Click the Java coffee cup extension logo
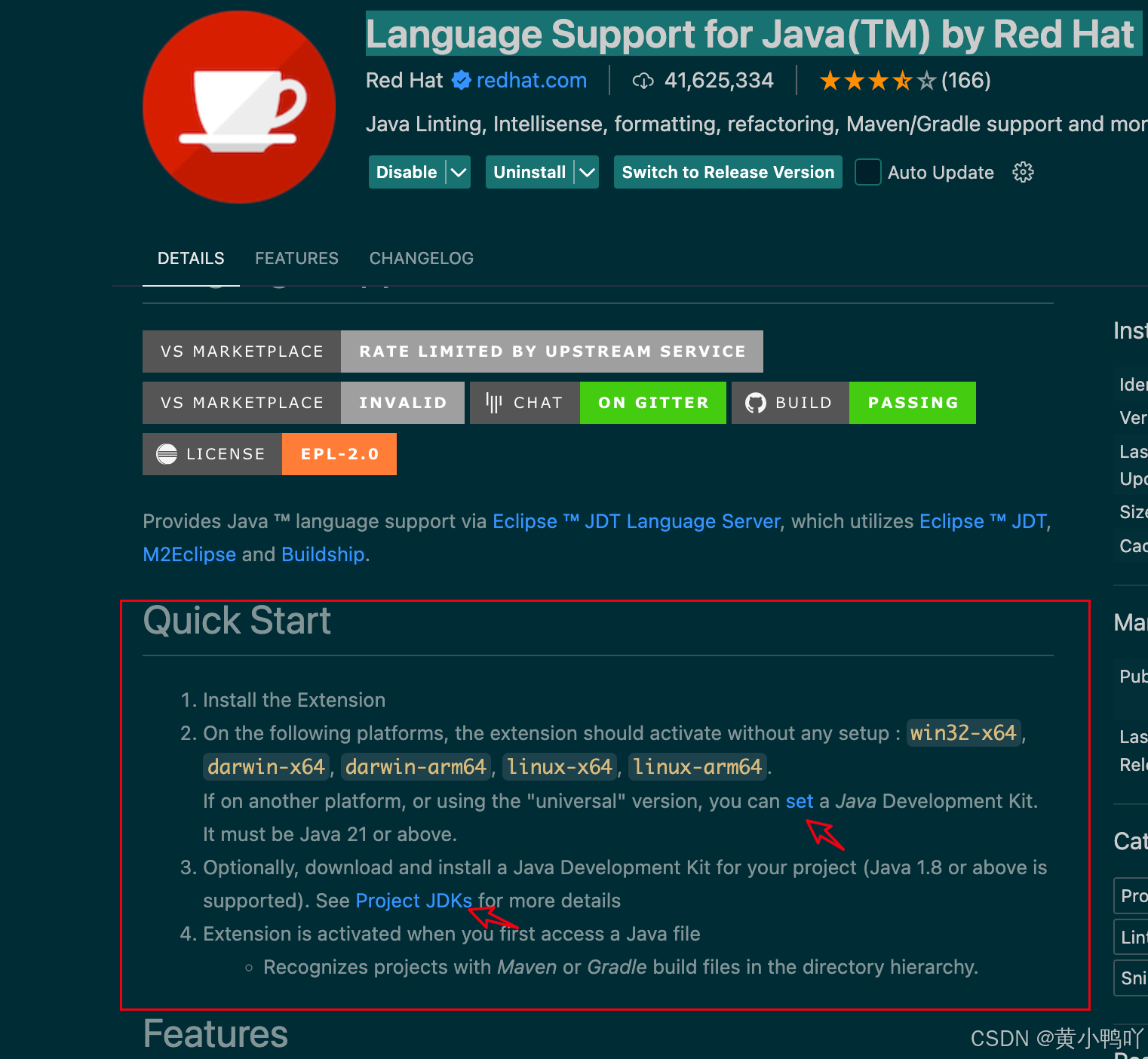Image resolution: width=1148 pixels, height=1059 pixels. pos(239,106)
